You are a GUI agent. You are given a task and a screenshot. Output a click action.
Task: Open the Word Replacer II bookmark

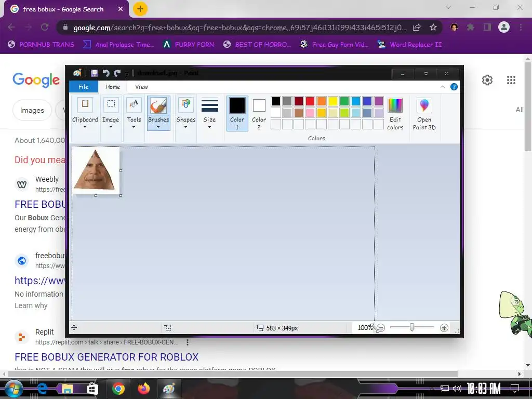pyautogui.click(x=409, y=45)
